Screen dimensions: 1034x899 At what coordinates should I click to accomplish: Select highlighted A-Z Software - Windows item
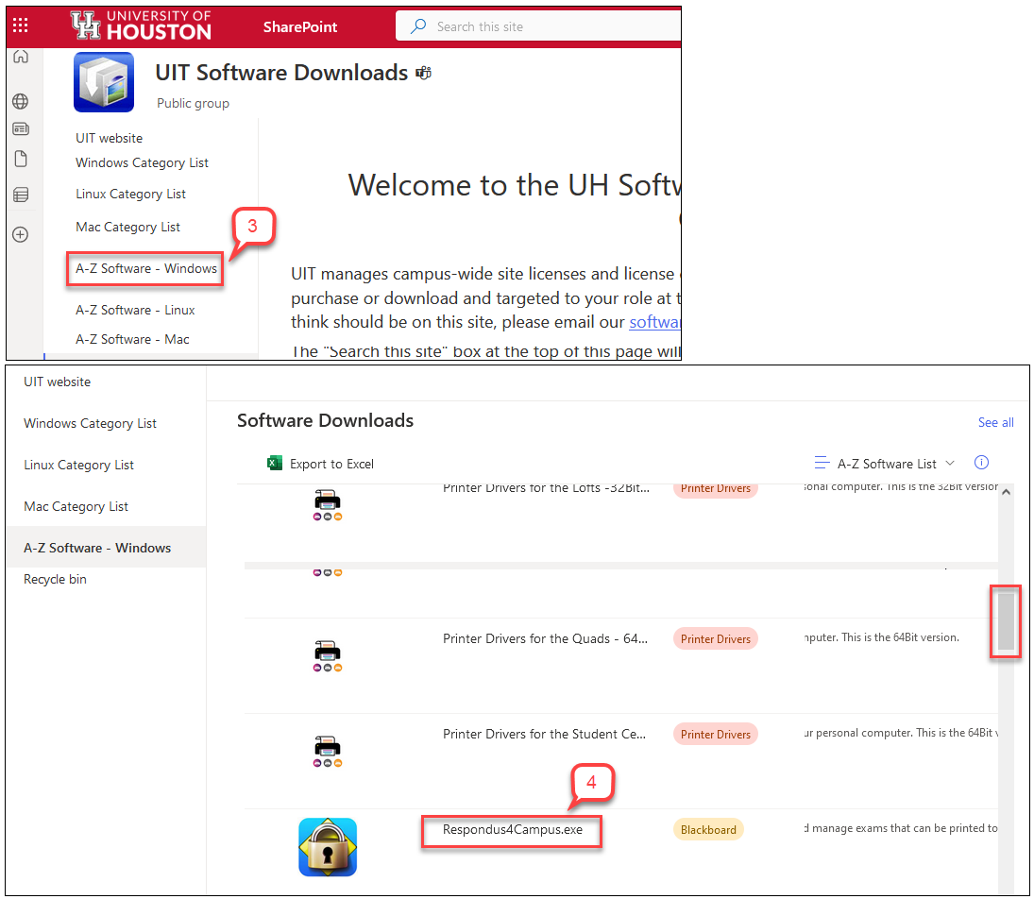click(x=106, y=548)
